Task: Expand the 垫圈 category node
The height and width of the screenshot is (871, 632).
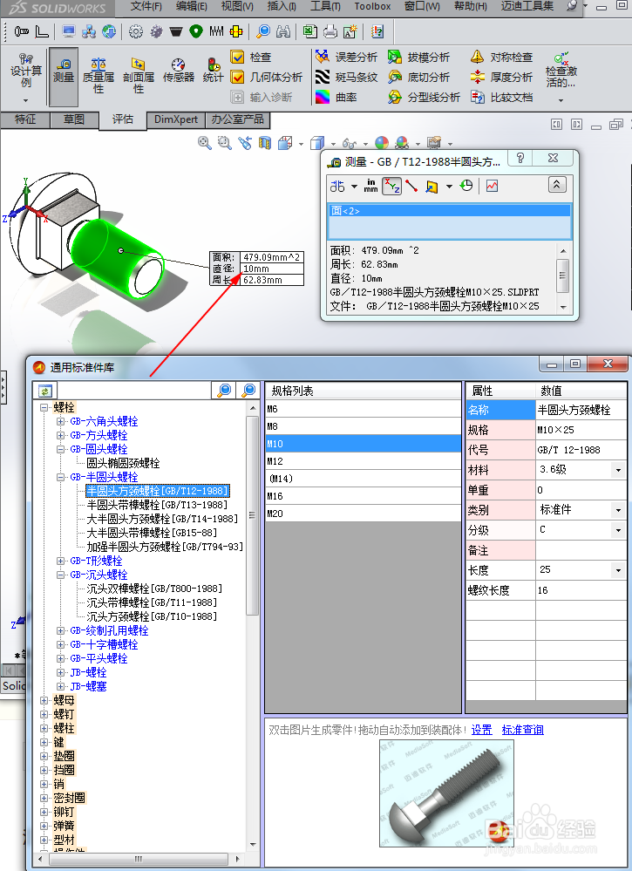Action: 44,756
